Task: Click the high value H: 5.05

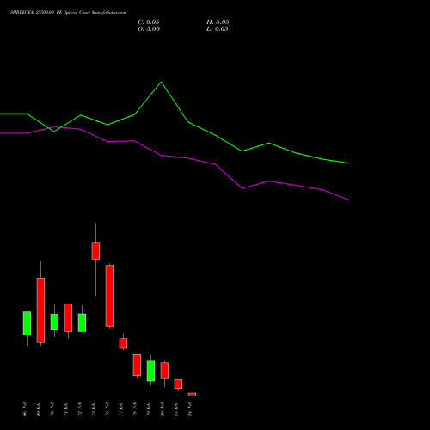Action: [x=218, y=22]
